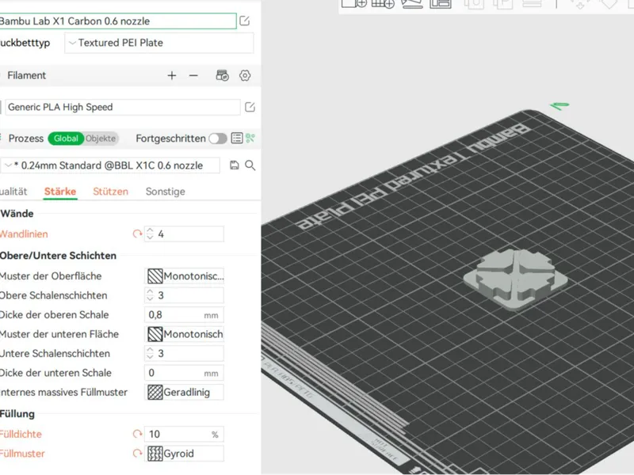Decrease Obere Schalenschichten with down arrow
Image resolution: width=634 pixels, height=475 pixels.
click(150, 298)
